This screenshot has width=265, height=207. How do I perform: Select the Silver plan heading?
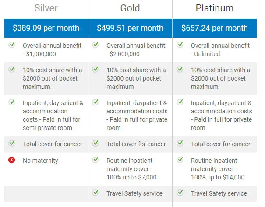[46, 8]
